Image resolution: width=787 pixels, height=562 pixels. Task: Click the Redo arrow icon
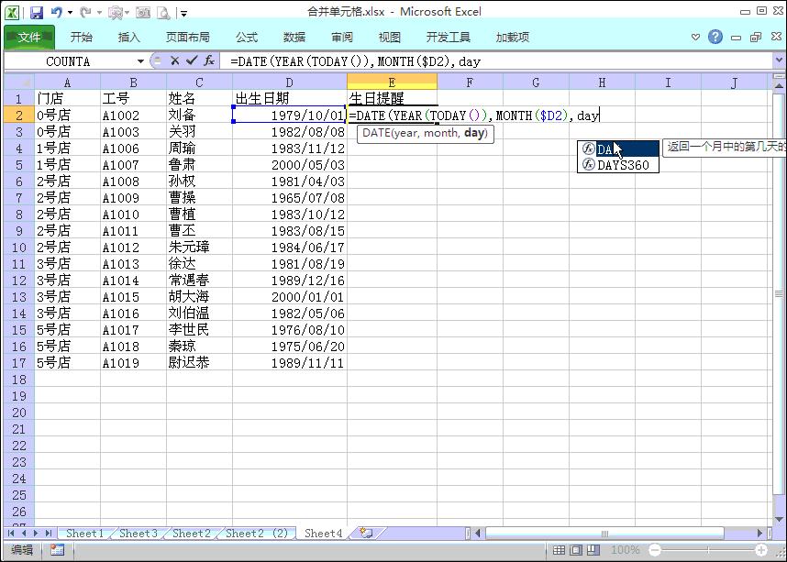(85, 13)
